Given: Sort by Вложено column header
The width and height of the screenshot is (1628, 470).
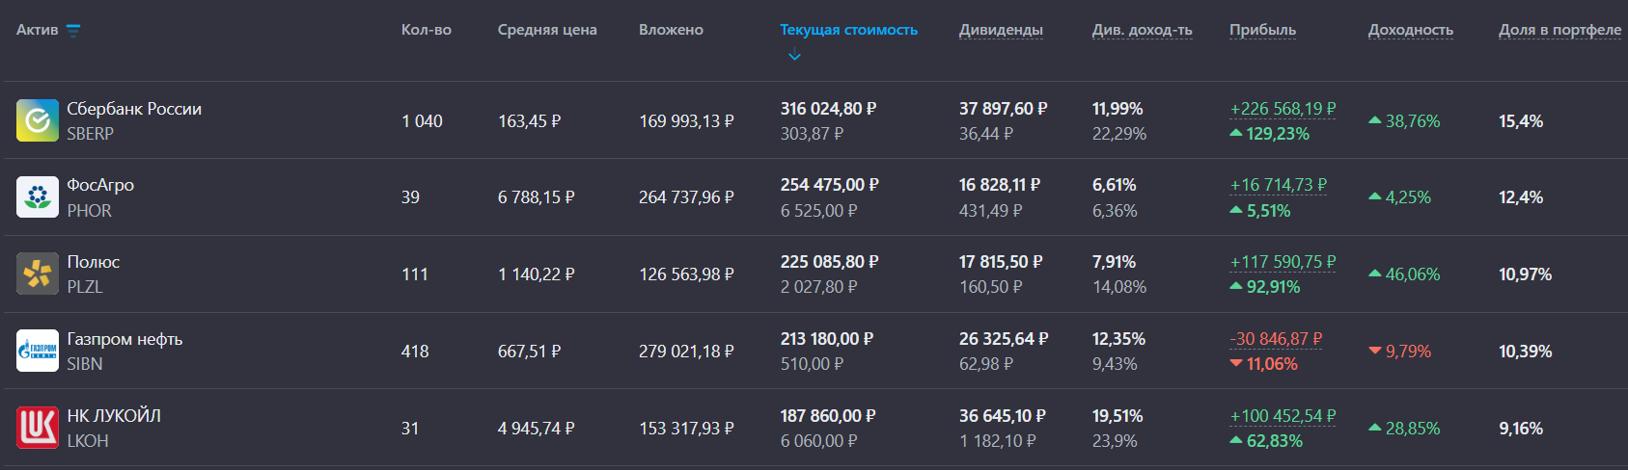Looking at the screenshot, I should pos(671,30).
